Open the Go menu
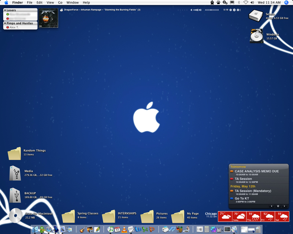This screenshot has width=293, height=234. click(60, 3)
